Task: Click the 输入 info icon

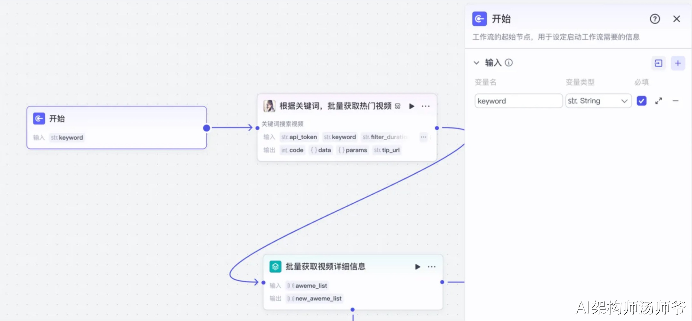Action: 509,63
